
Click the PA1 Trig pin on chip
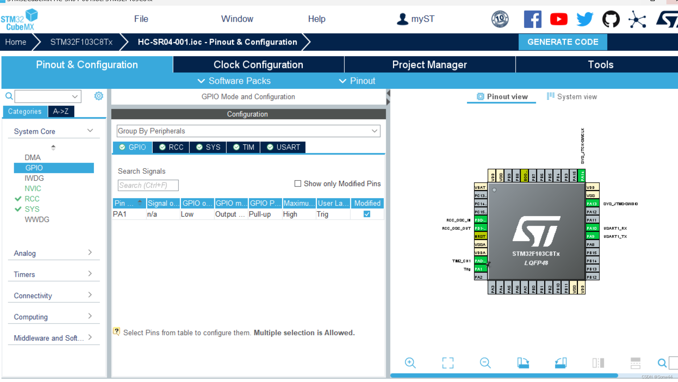click(480, 269)
